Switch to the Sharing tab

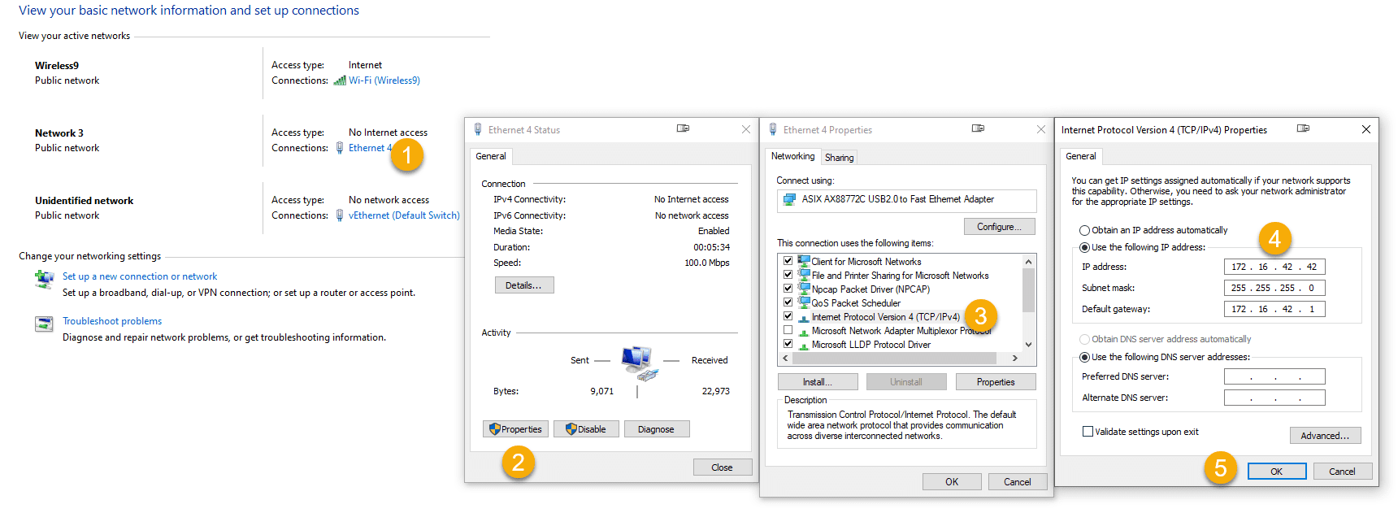pos(839,158)
